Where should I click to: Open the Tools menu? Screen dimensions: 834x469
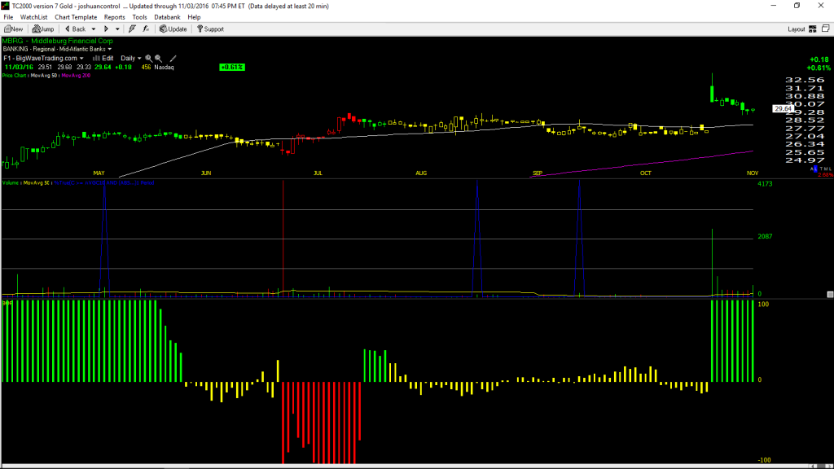(139, 17)
